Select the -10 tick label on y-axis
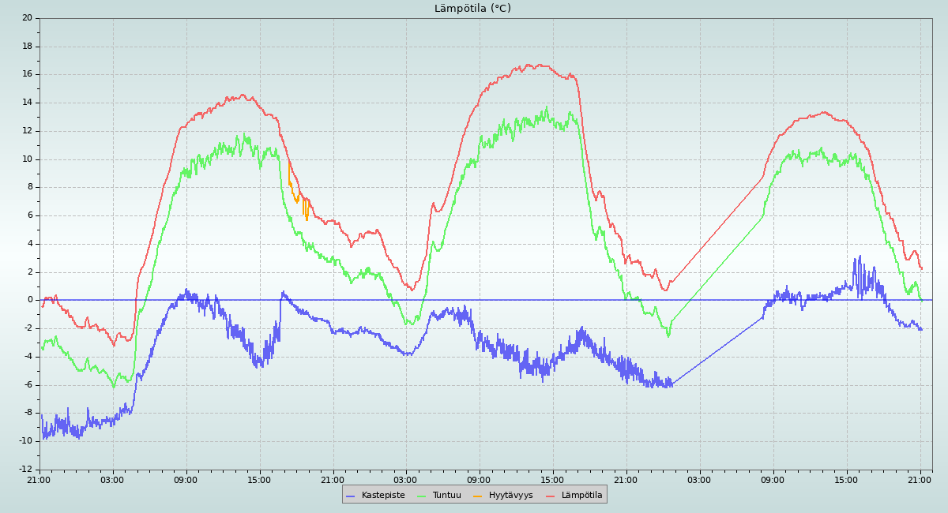The height and width of the screenshot is (513, 948). (24, 441)
